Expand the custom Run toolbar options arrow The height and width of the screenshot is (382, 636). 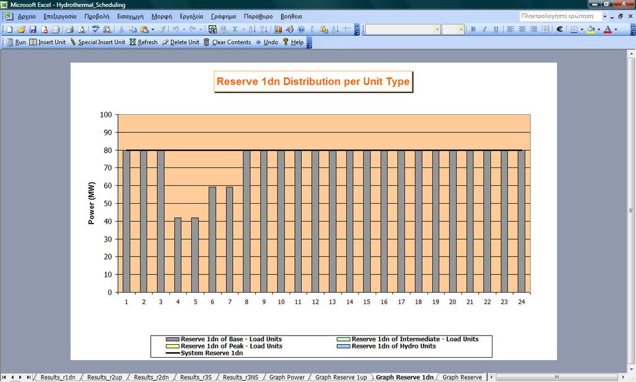click(x=309, y=42)
